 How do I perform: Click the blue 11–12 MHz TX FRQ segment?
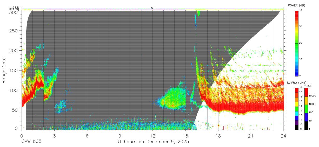pos(297,118)
